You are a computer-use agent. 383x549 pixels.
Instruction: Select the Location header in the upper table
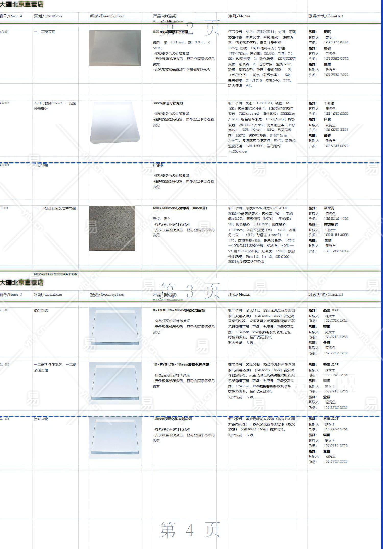point(48,16)
